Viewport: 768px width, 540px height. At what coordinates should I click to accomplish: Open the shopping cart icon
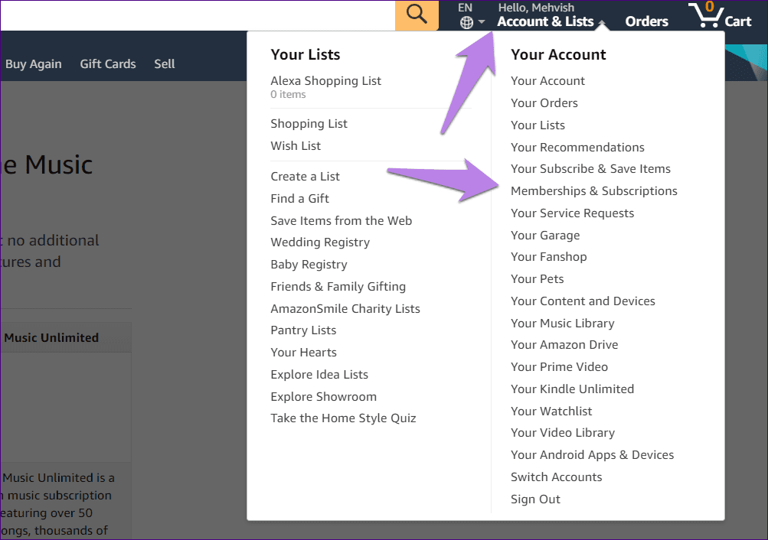[x=720, y=15]
